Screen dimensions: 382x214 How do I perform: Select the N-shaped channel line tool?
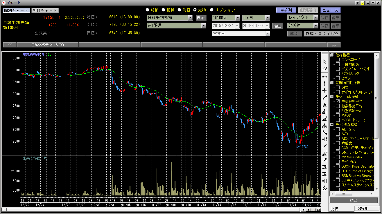(325, 160)
